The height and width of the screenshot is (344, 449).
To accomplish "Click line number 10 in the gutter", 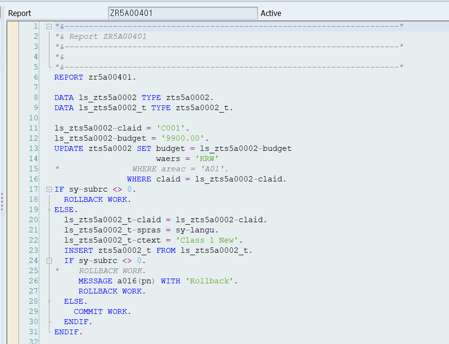I will point(33,118).
